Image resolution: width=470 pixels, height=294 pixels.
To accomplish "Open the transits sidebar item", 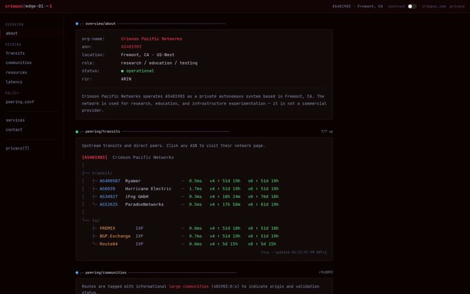I will [15, 54].
